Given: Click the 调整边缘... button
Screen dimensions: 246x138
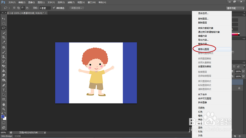Looking at the screenshot, I should 77,8.
